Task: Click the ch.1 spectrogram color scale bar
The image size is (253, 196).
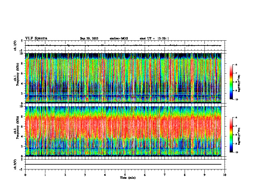Action: [x=231, y=82]
